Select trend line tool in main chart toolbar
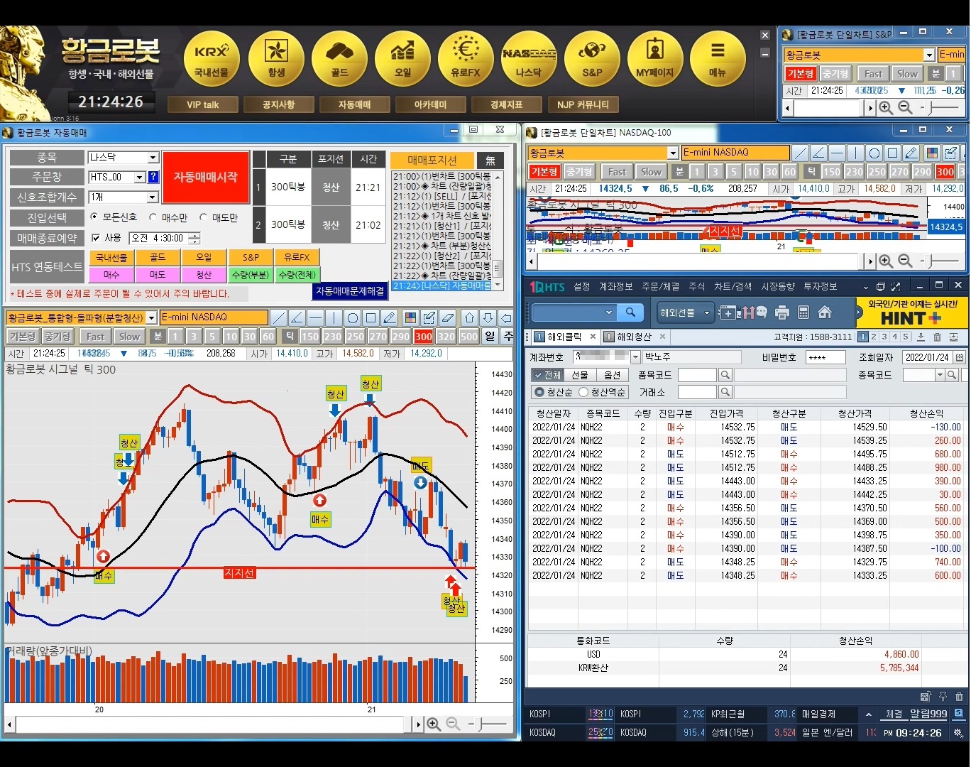971x767 pixels. 280,317
